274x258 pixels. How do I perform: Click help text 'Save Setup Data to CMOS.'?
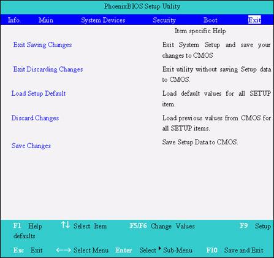(200, 142)
